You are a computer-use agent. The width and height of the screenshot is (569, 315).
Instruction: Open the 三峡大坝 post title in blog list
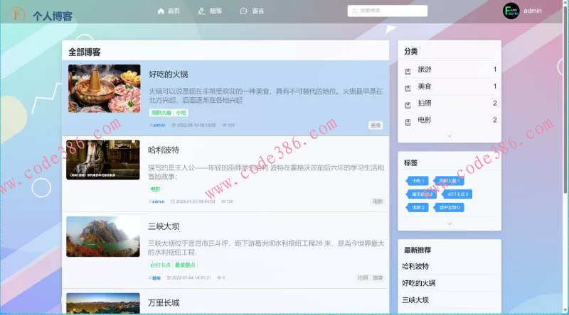(164, 226)
